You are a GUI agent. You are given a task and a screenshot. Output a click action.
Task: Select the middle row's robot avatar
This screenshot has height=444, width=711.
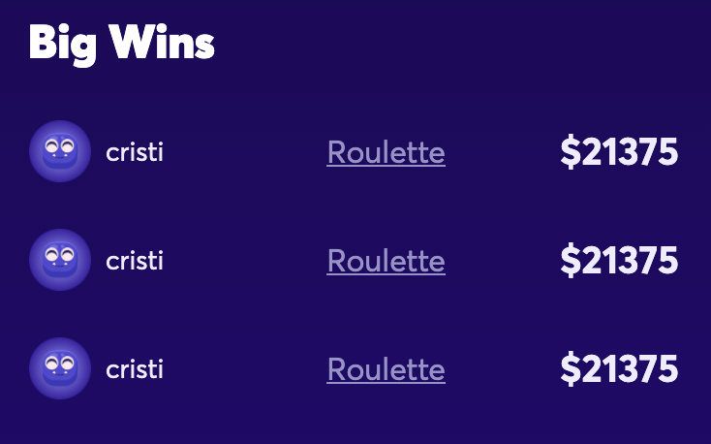pyautogui.click(x=60, y=260)
